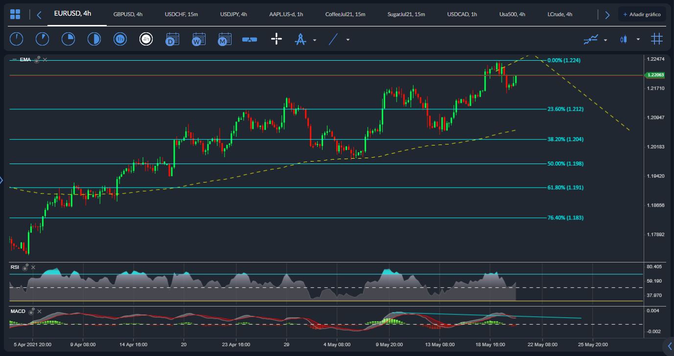Select the 1h timeframe icon
Screen dimensions: 674x356
(x=120, y=39)
